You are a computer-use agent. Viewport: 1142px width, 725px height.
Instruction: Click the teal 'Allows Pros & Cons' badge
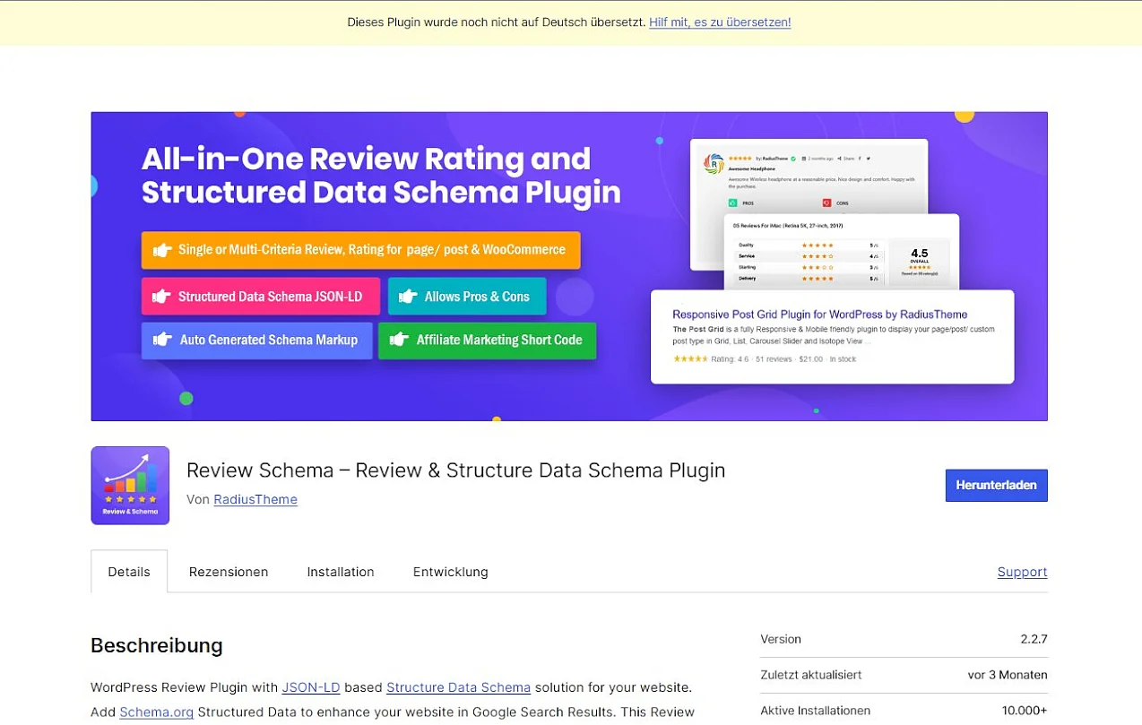(x=467, y=297)
